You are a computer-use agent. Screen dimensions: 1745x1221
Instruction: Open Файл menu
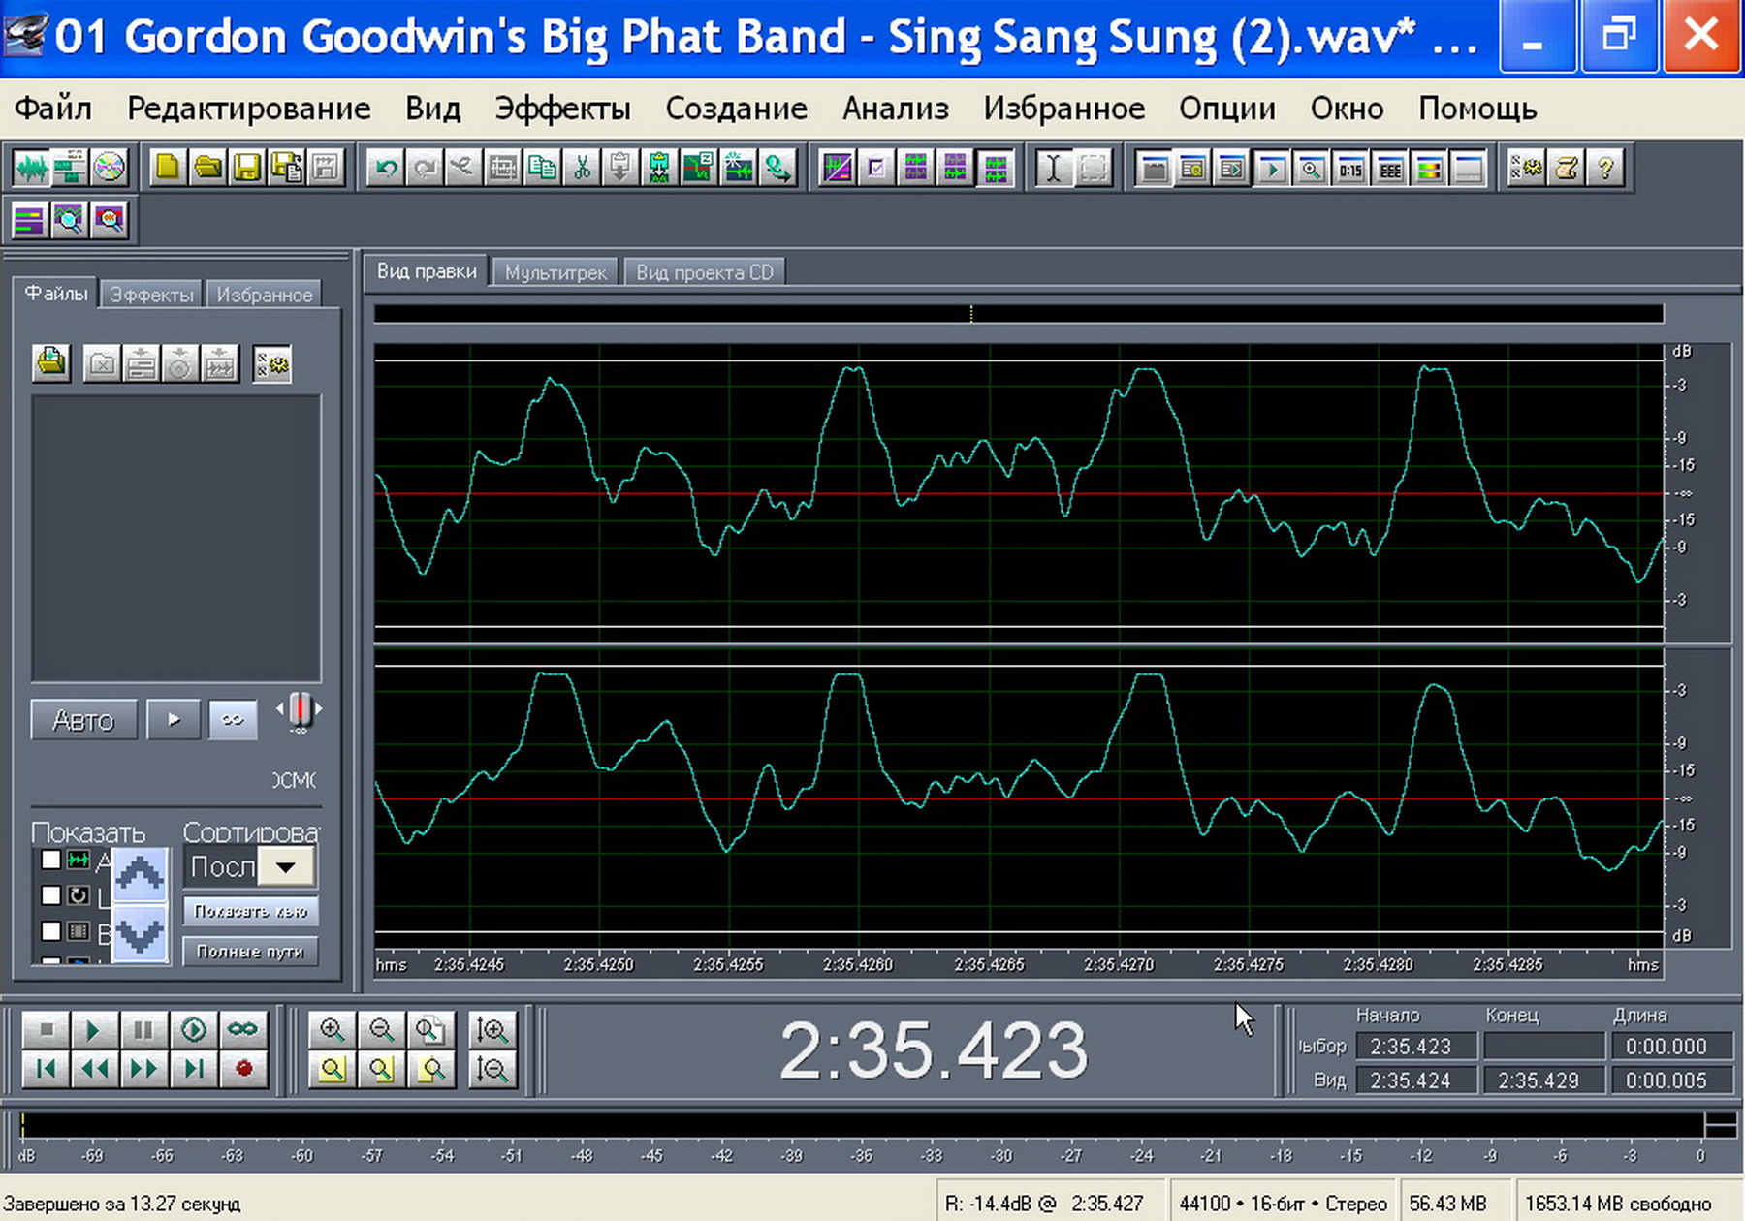pos(53,109)
